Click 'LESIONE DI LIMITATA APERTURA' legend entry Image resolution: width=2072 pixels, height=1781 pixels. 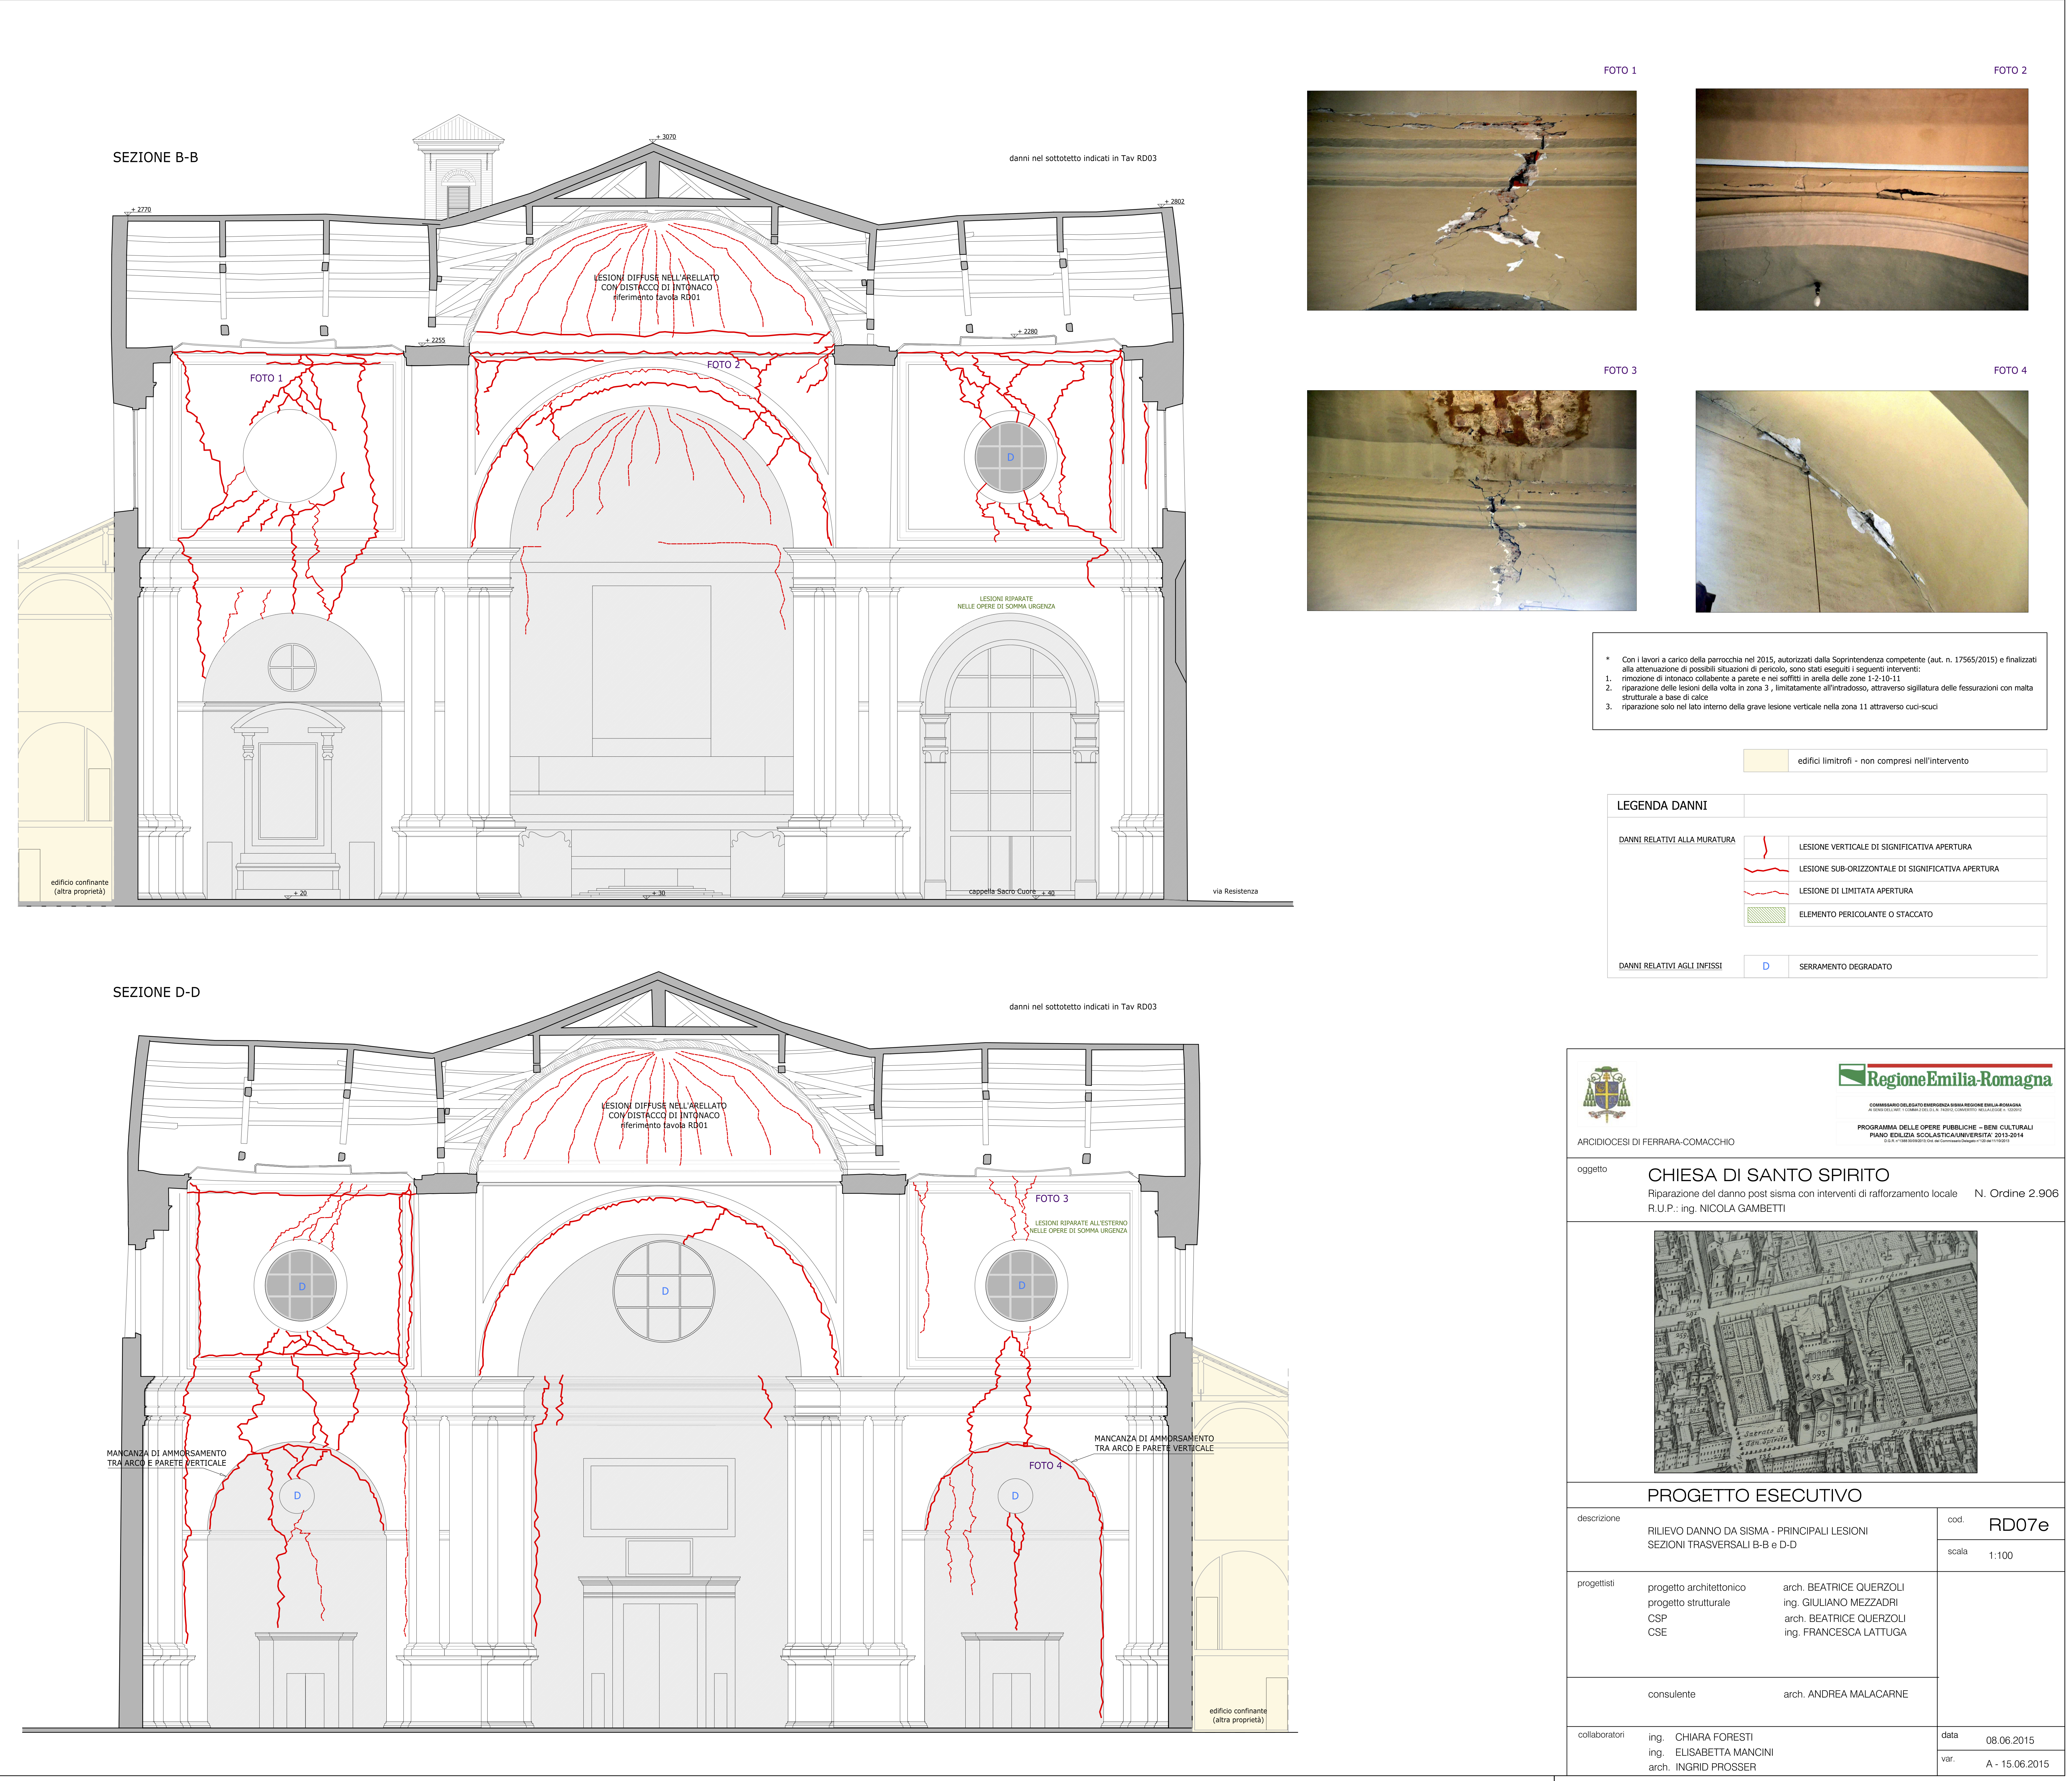tap(1856, 891)
